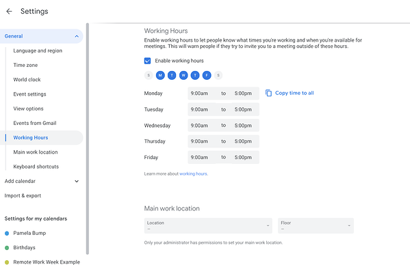Open Pamela Bump calendar settings

click(x=29, y=233)
